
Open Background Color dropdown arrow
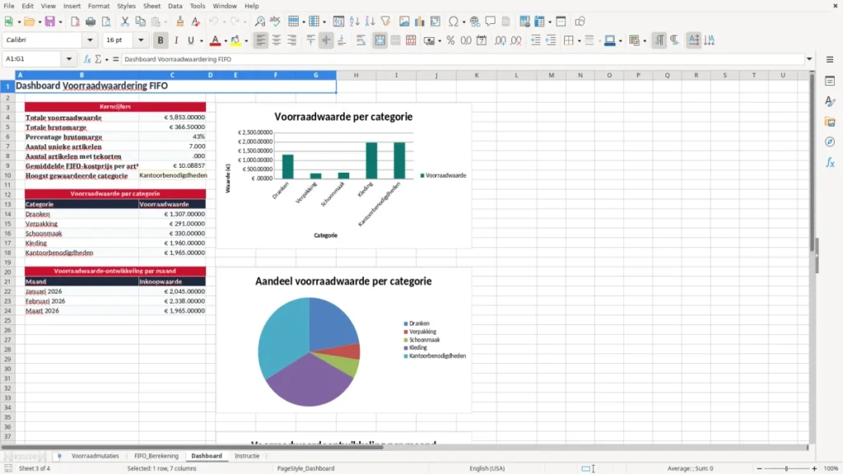coord(246,41)
